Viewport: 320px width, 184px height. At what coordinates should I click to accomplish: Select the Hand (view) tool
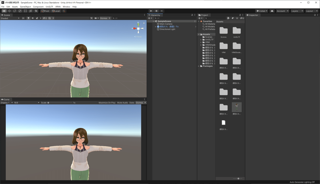(x=4, y=11)
